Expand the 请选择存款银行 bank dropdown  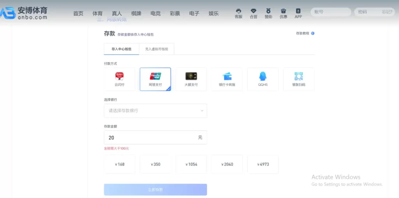(x=155, y=111)
